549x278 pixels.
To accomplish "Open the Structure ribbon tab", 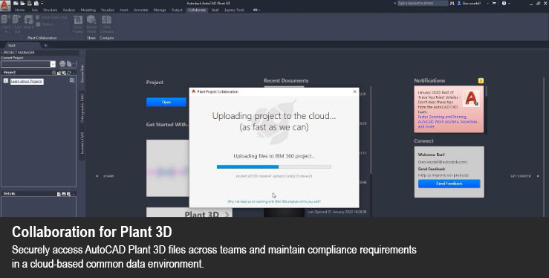I will tap(50, 10).
